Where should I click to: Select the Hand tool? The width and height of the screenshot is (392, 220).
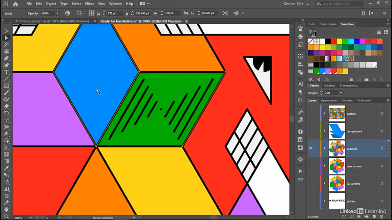(6, 210)
